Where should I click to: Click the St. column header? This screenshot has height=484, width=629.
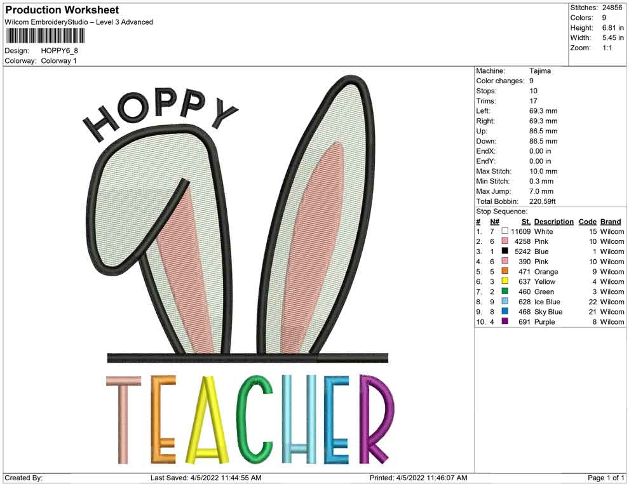526,221
